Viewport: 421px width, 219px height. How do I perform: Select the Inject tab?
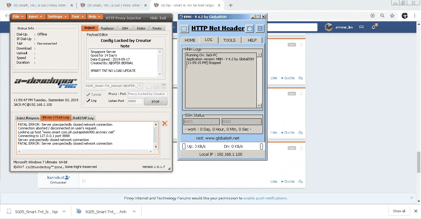click(90, 28)
